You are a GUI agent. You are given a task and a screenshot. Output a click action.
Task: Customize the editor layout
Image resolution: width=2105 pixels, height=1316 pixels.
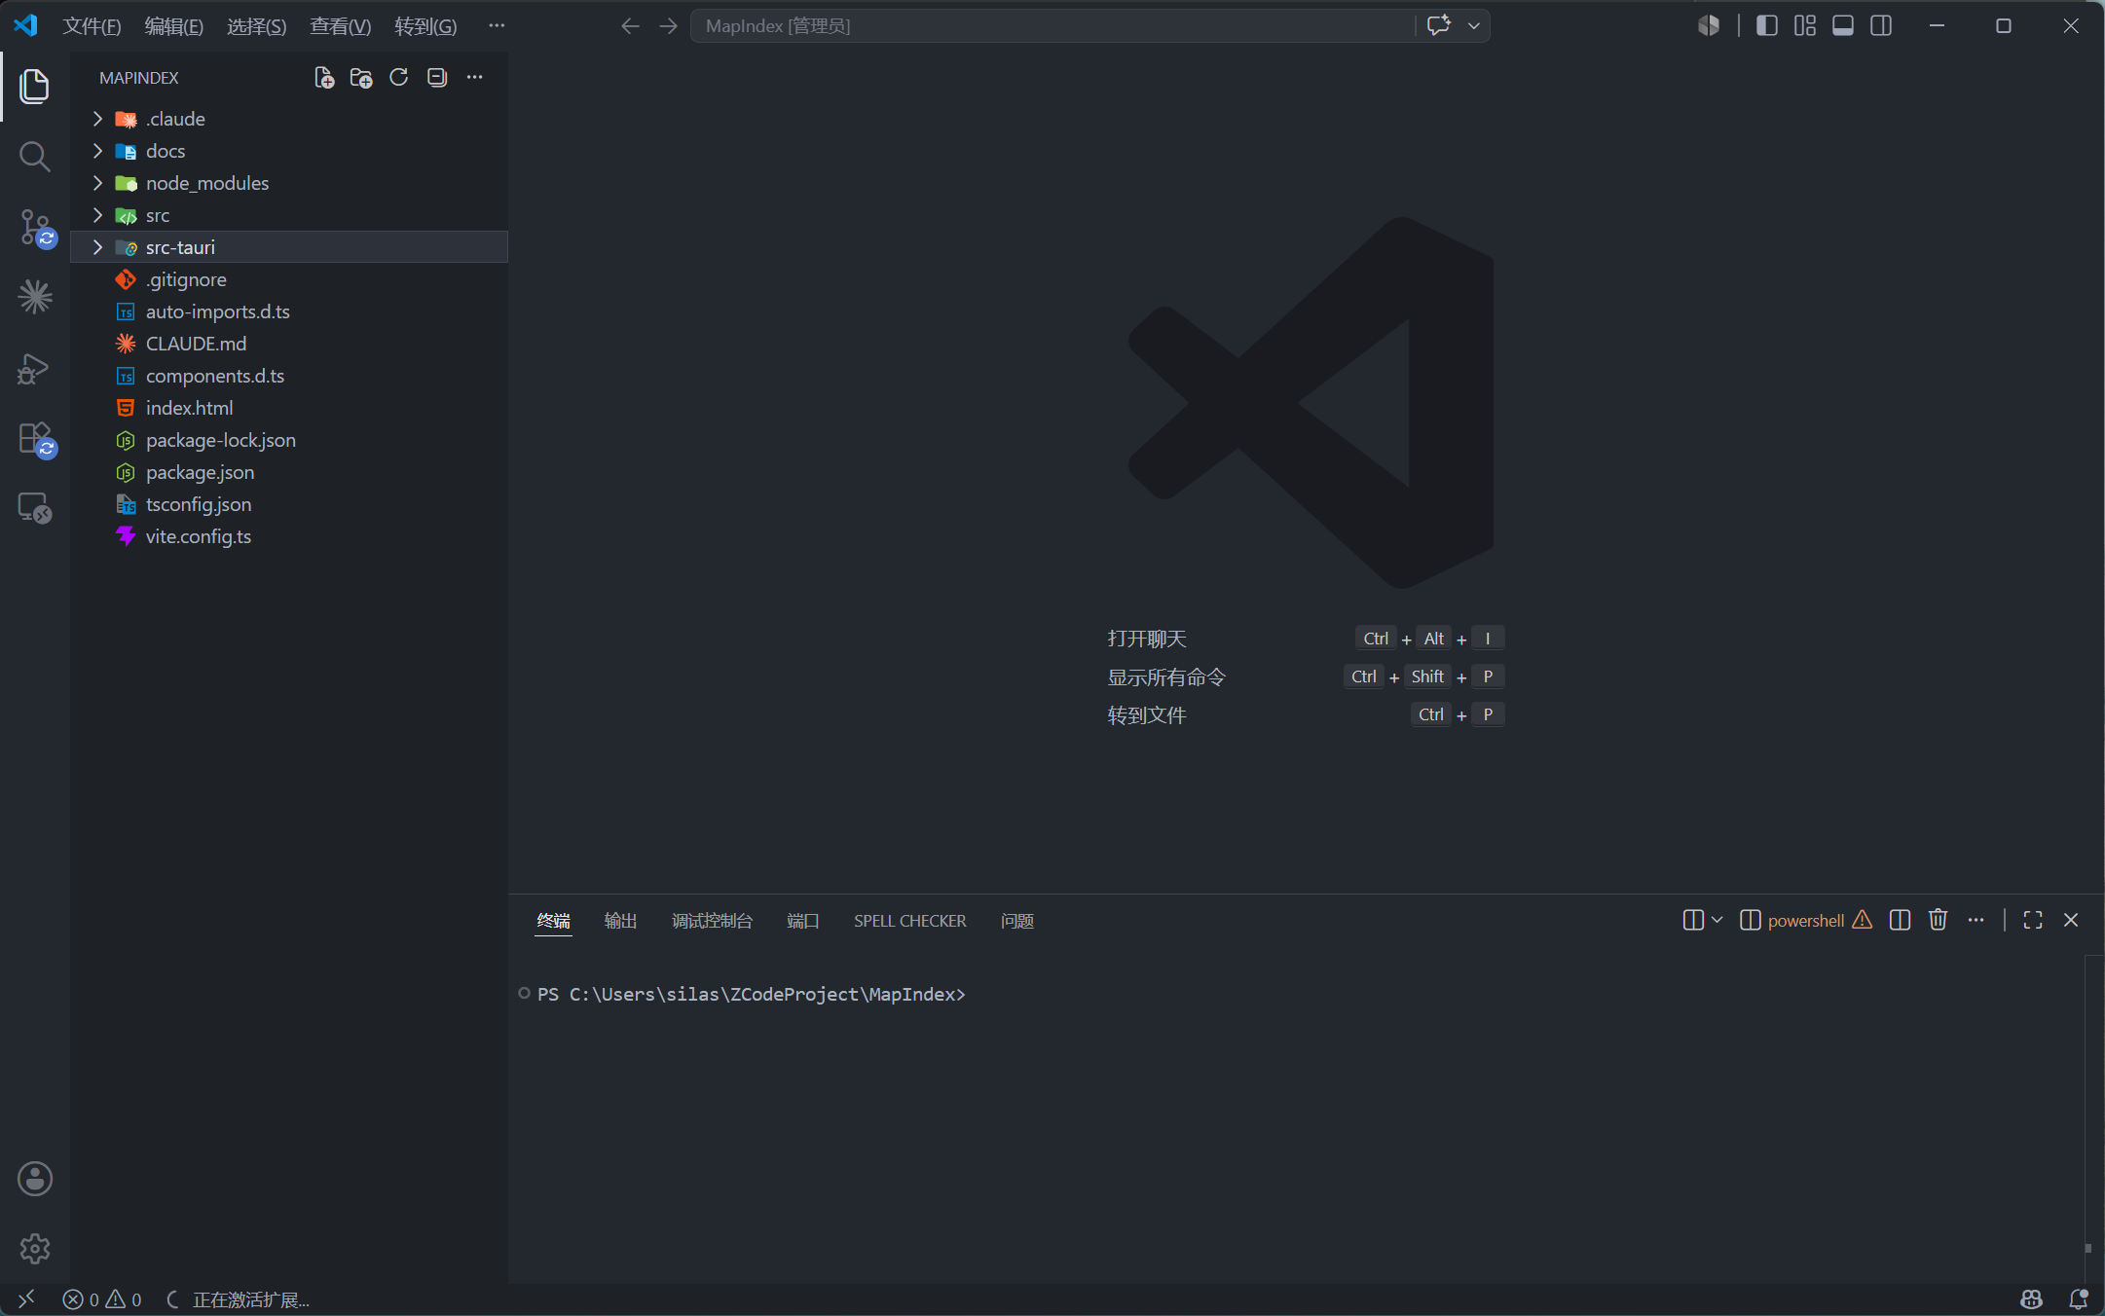1805,25
